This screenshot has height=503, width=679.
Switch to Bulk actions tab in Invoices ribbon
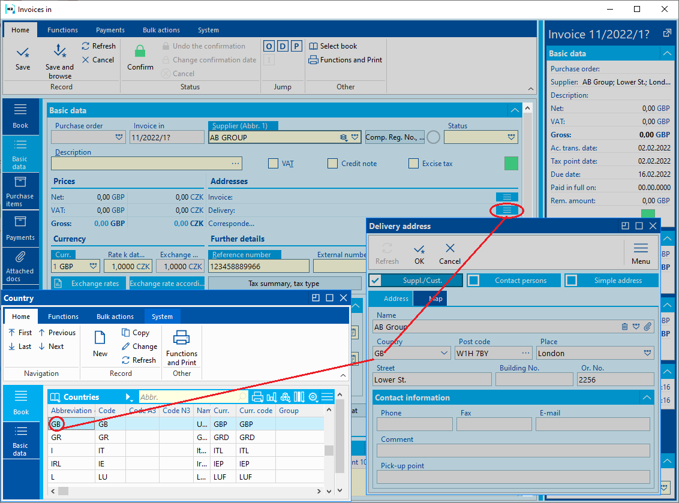[161, 30]
